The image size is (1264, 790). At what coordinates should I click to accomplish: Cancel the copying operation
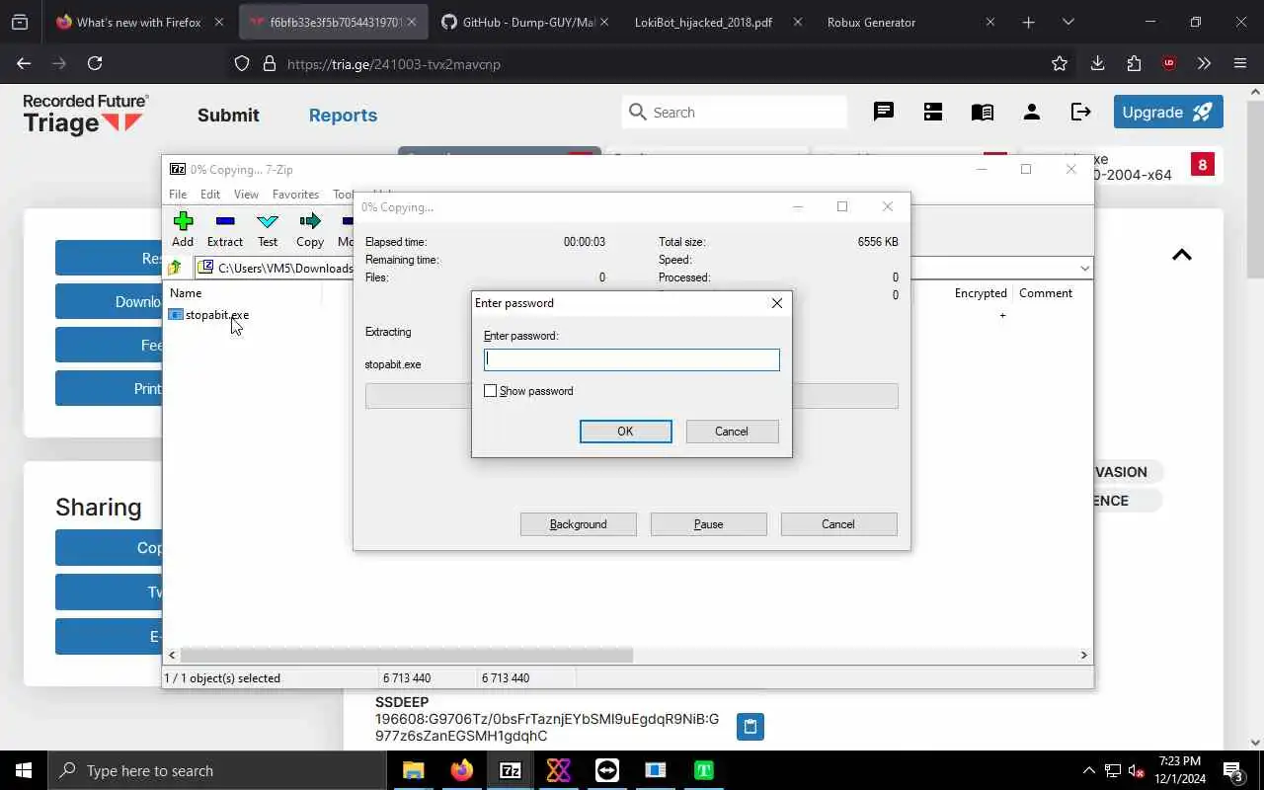(x=838, y=524)
